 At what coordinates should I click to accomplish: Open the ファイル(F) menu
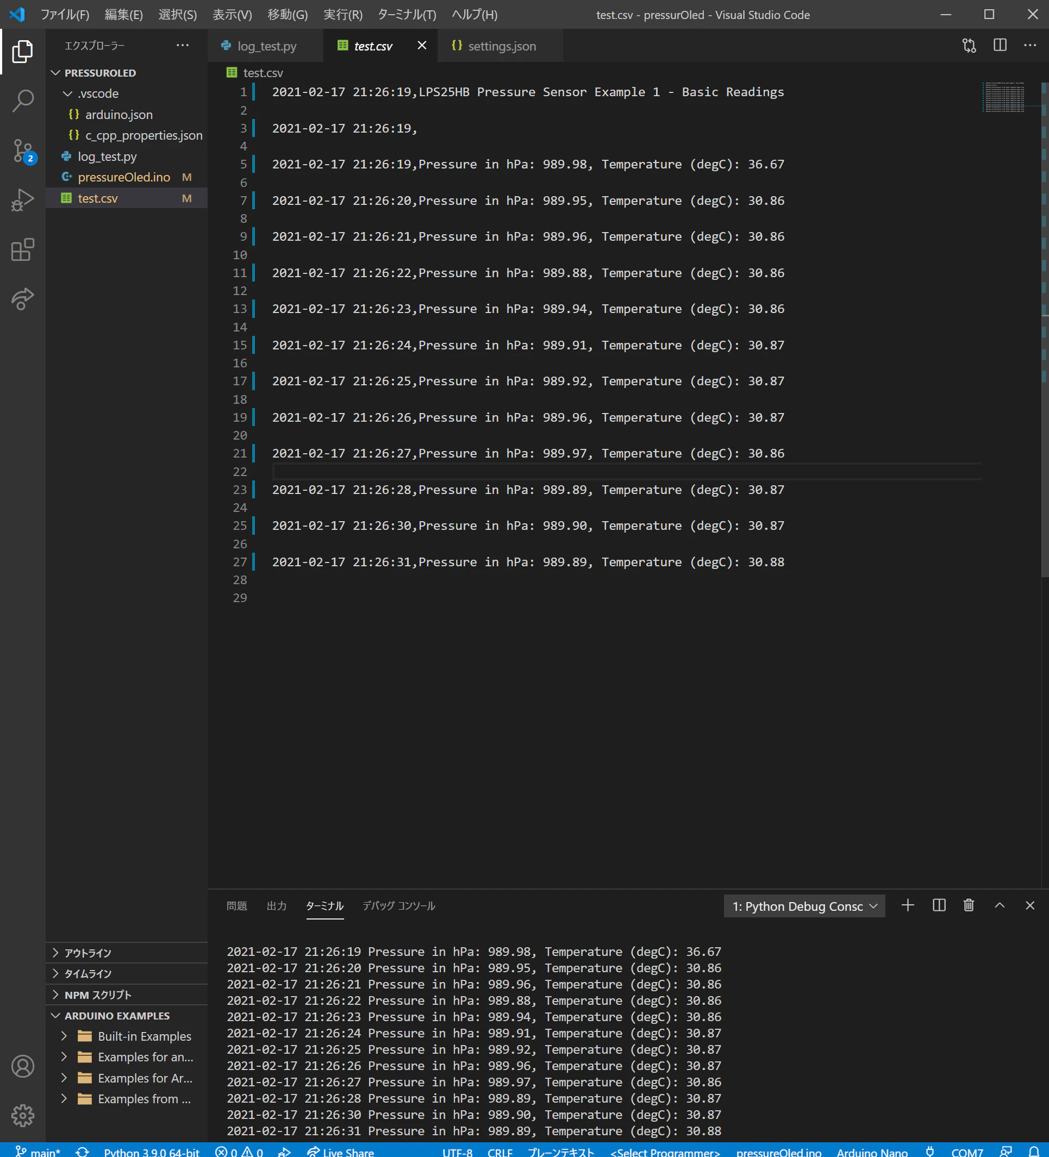point(65,14)
